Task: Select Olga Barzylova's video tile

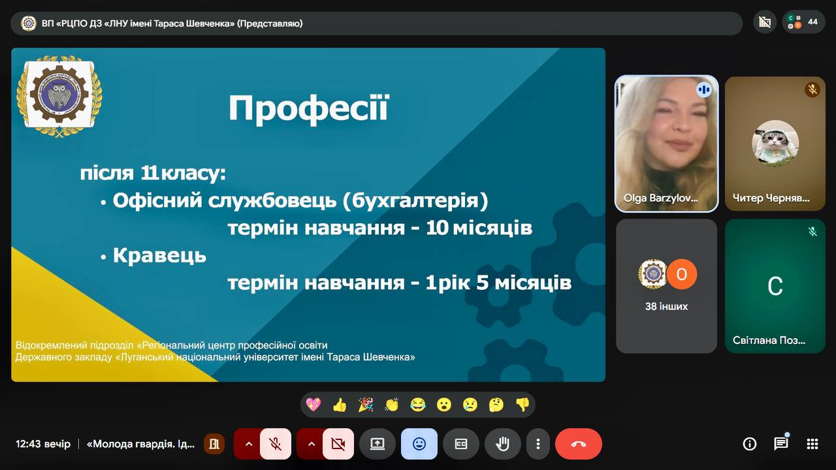Action: 666,144
